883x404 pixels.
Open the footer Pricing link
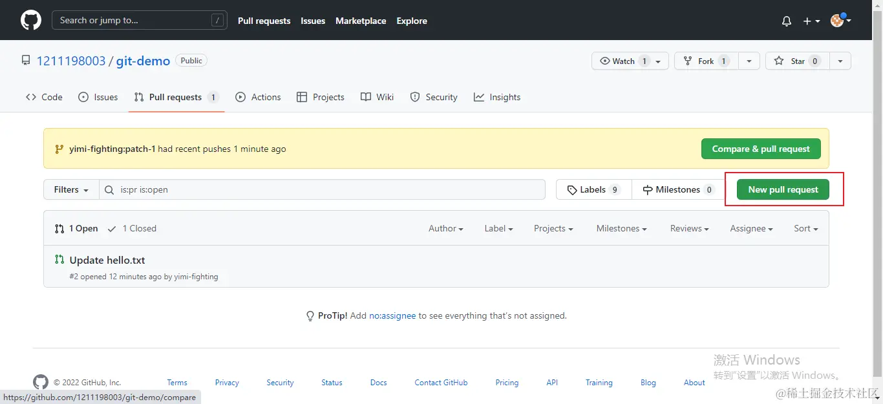[x=507, y=382]
